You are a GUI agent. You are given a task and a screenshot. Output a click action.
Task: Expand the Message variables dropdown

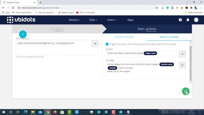click(x=182, y=65)
